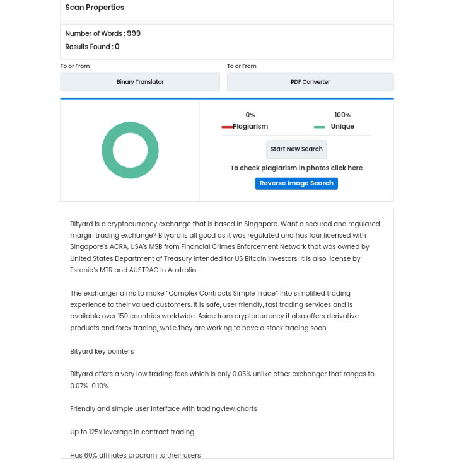Click the green Unique legend marker
Screen dimensions: 454x462
[319, 127]
